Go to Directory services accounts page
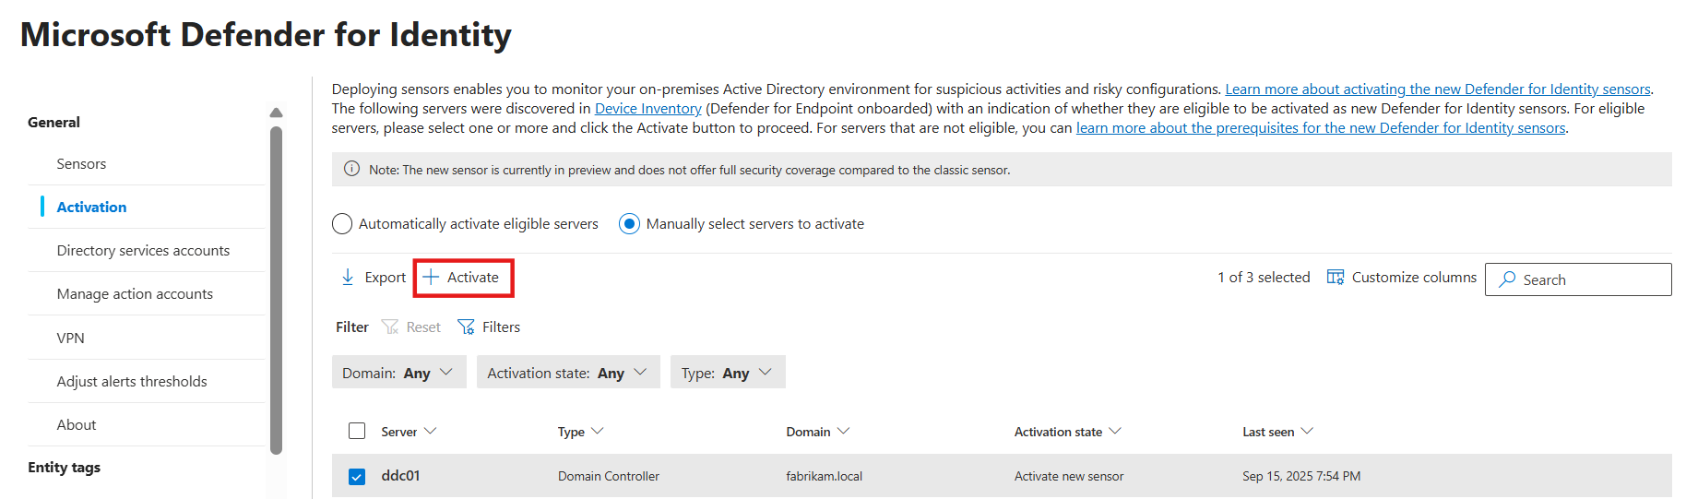1686x499 pixels. coord(143,251)
